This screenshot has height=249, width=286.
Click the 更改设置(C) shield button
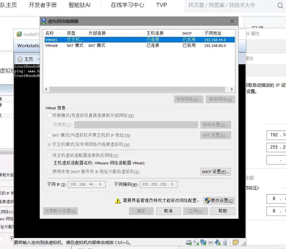219,201
